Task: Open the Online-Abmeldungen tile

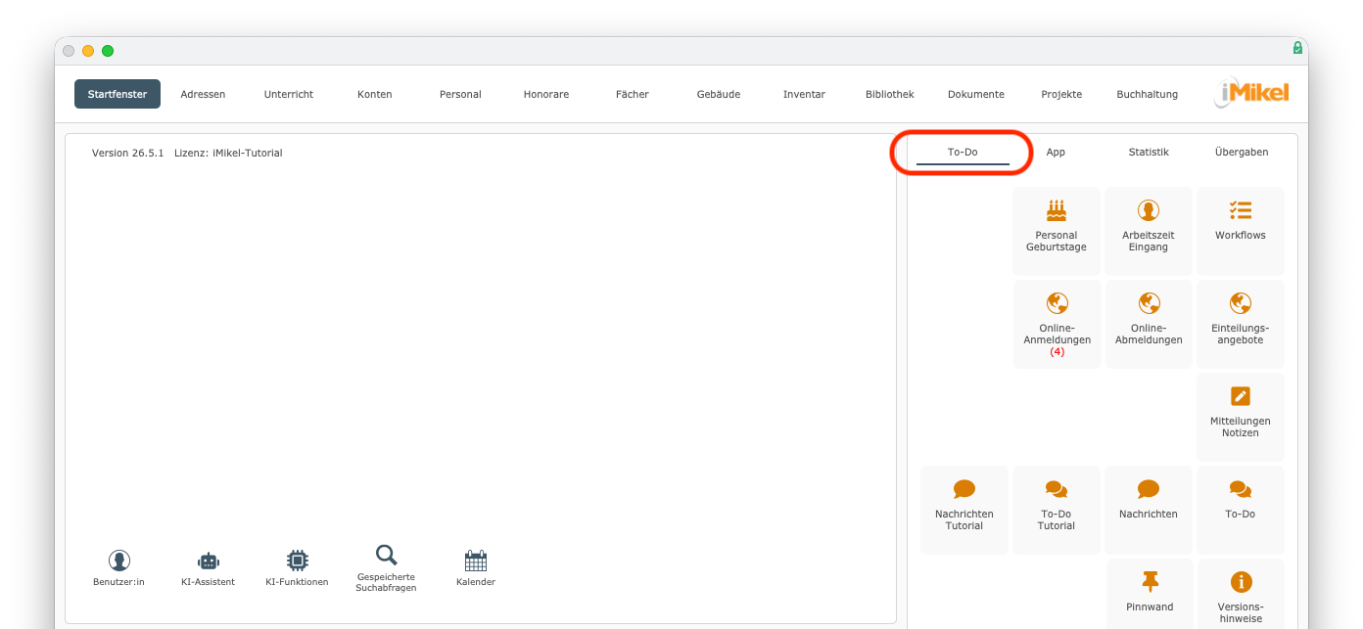Action: point(1149,324)
